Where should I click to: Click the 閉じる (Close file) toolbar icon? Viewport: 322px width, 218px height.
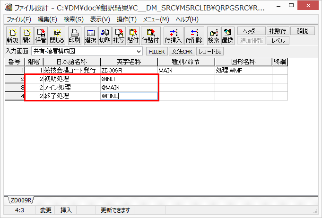click(57, 36)
